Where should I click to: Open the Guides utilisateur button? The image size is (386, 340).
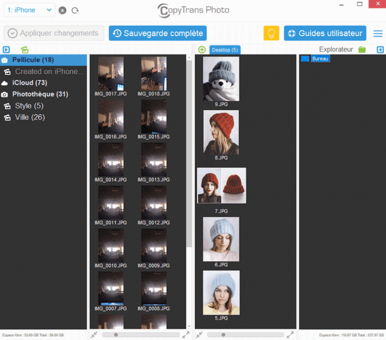tap(325, 34)
